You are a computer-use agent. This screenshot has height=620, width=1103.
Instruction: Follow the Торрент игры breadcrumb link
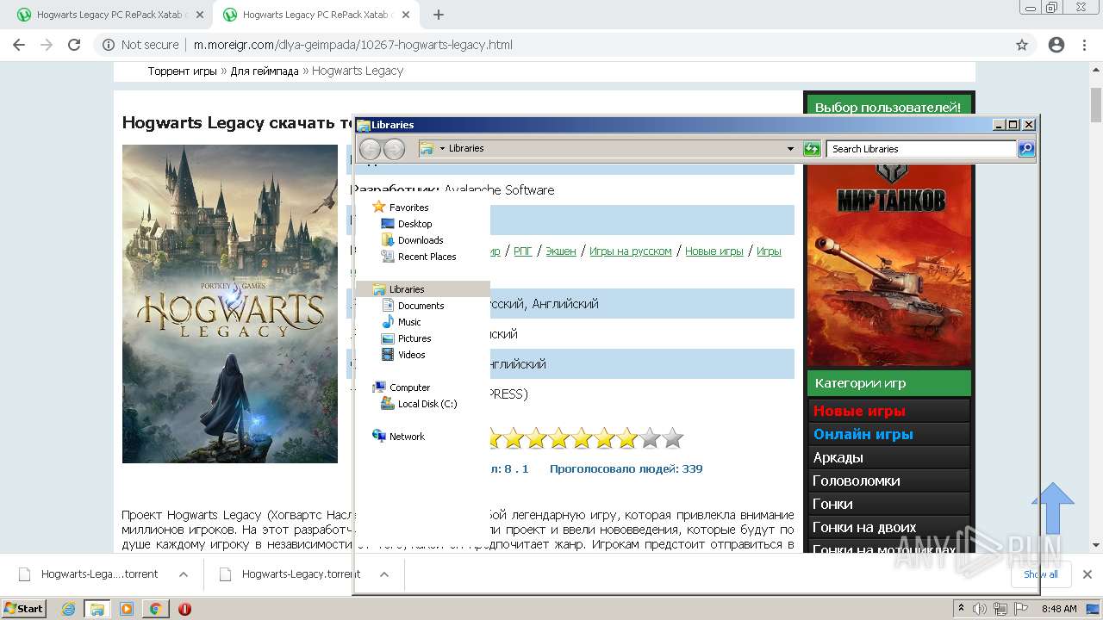182,71
